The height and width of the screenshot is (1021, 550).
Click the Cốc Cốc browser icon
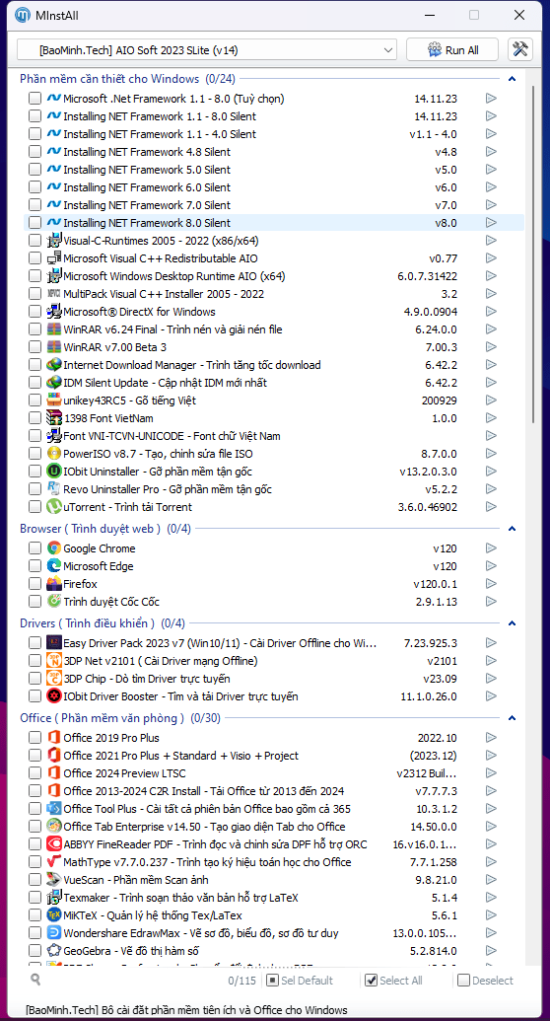tap(54, 601)
